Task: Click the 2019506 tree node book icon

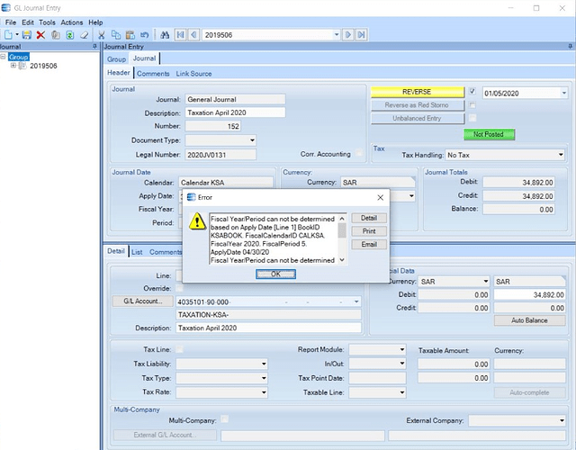Action: (22, 66)
